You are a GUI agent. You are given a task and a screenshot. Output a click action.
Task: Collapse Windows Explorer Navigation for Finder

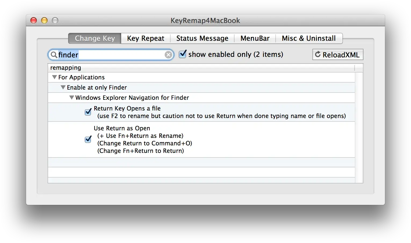coord(72,98)
